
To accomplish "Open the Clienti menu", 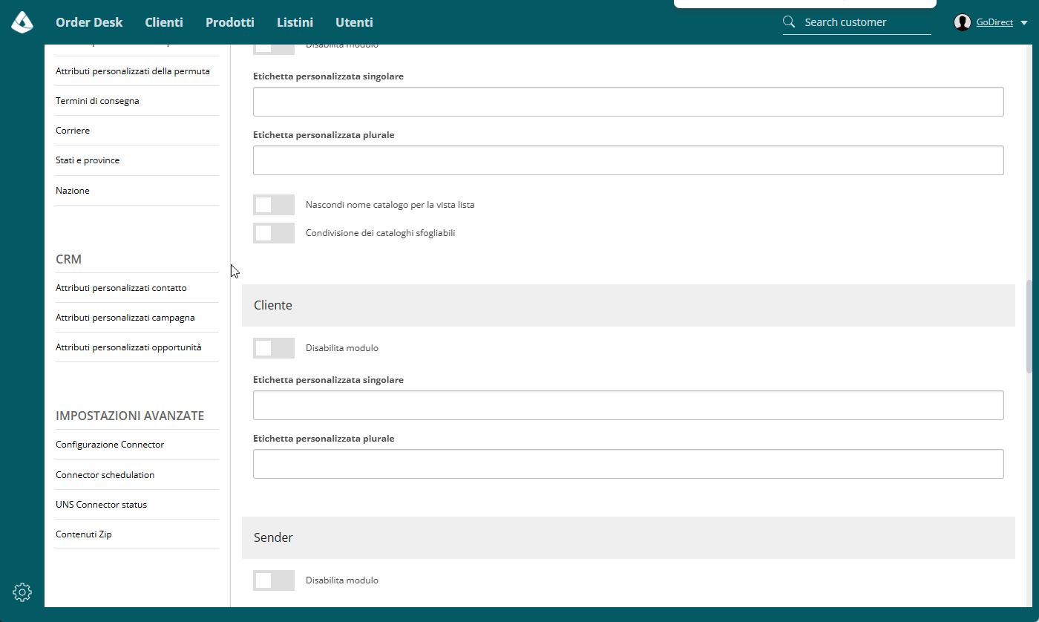I will pos(164,22).
